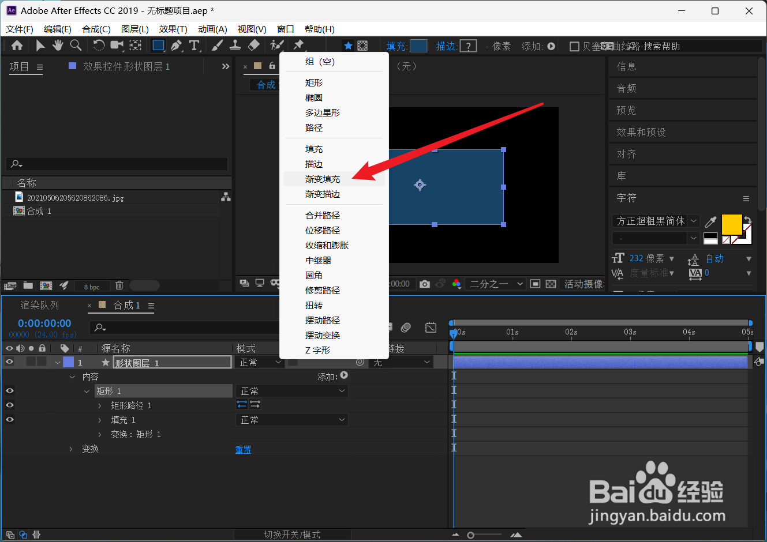
Task: Click the 重置 link for transform
Action: (243, 450)
